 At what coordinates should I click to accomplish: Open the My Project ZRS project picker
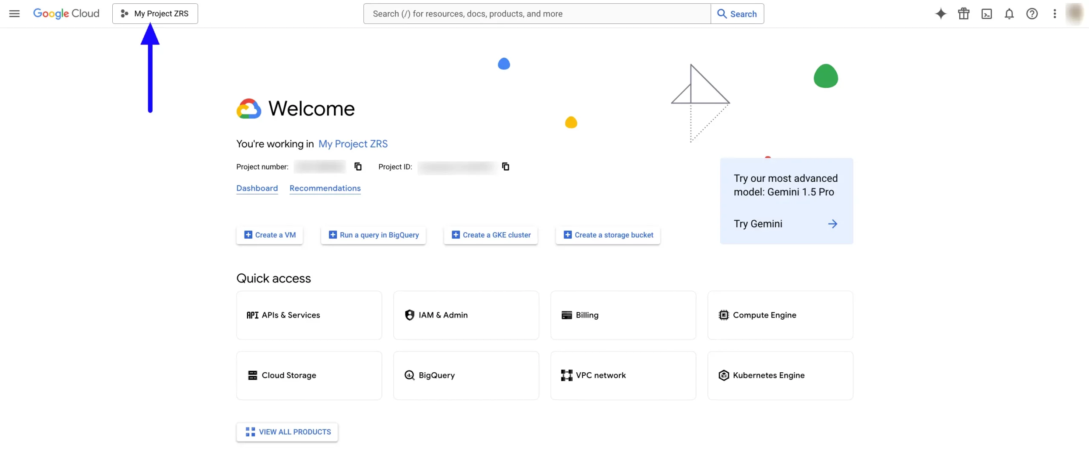155,14
